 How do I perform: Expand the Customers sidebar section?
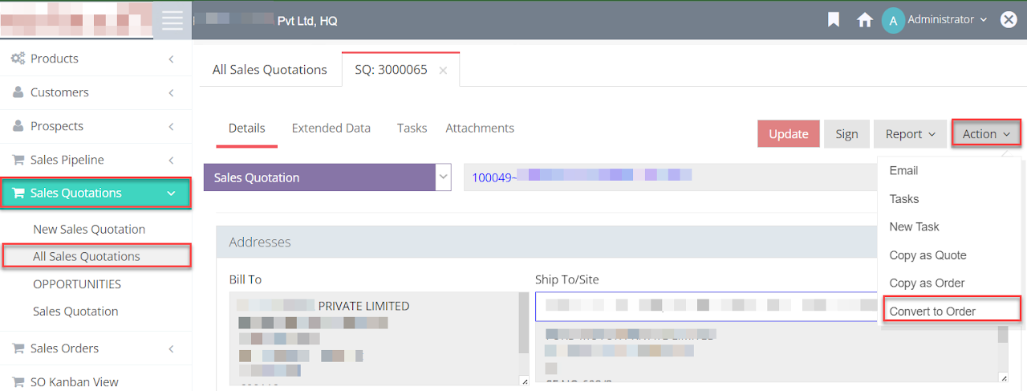[171, 93]
